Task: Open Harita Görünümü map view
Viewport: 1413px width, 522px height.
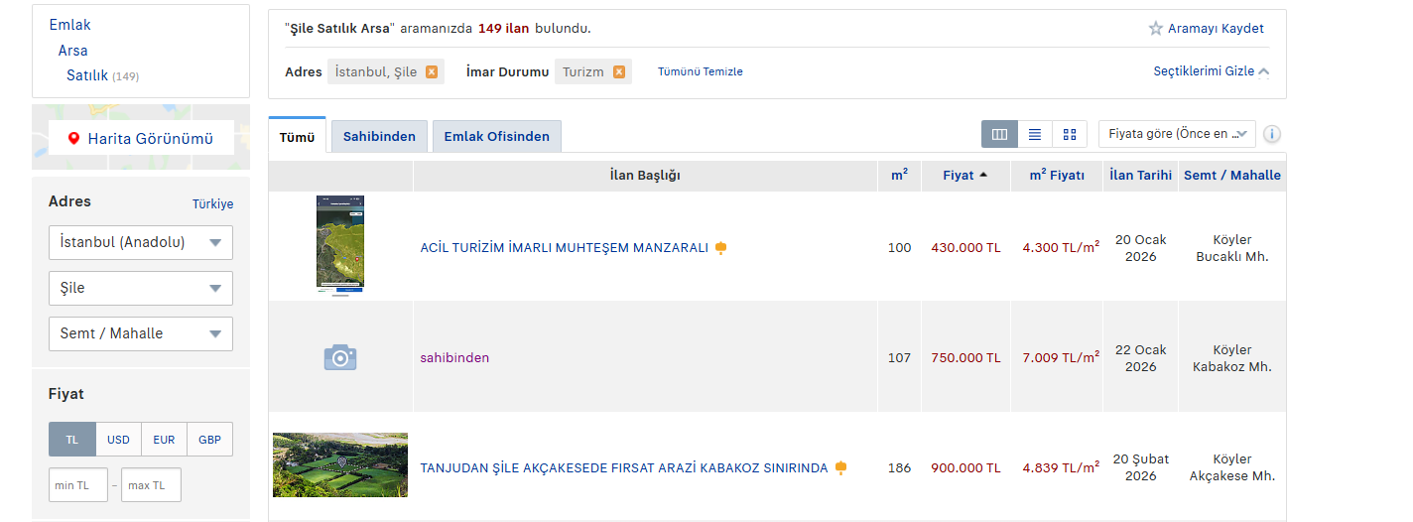Action: coord(140,139)
